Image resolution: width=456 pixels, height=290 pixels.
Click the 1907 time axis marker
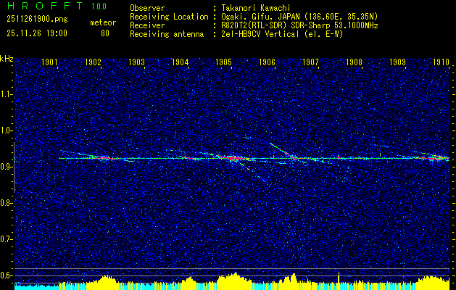(310, 62)
